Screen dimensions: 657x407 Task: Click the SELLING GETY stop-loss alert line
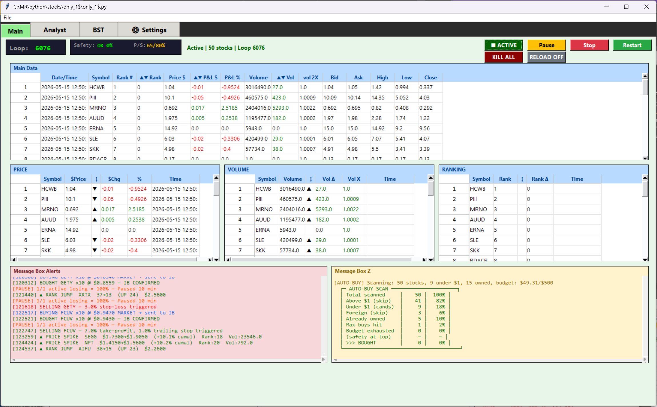pos(85,307)
